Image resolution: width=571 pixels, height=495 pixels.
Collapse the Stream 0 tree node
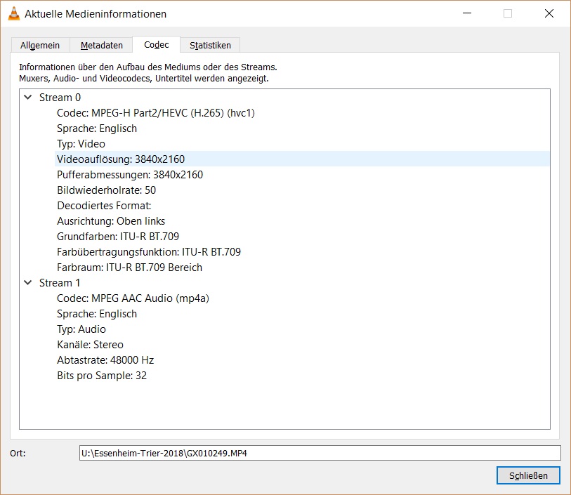[28, 97]
